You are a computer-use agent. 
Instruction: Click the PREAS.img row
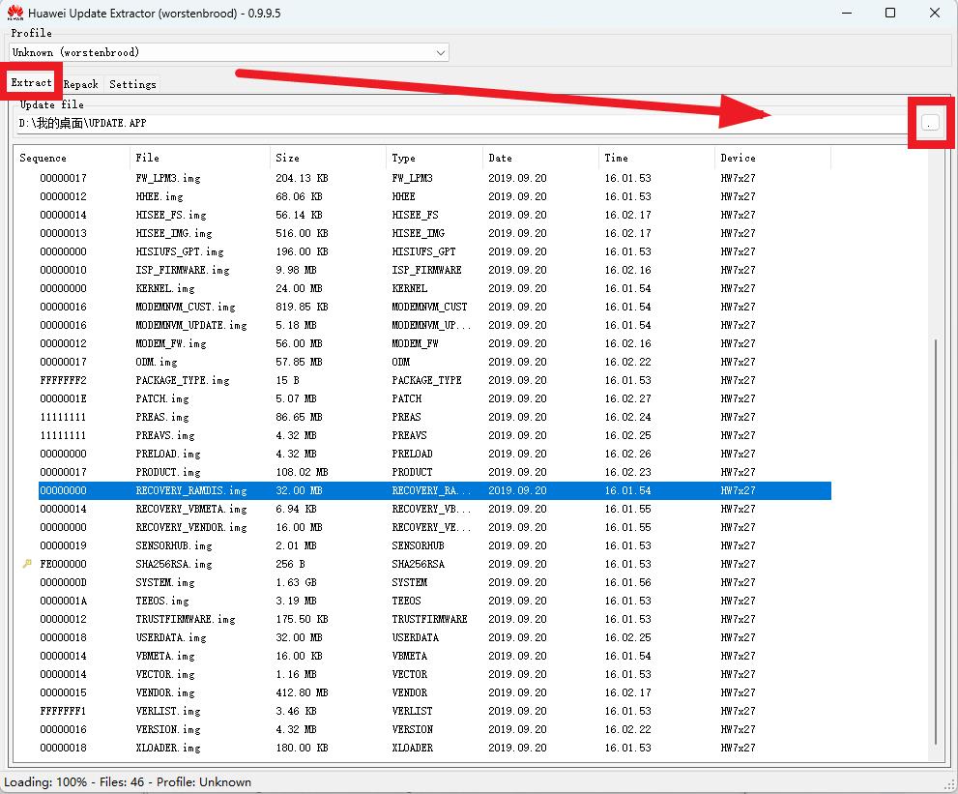pos(434,416)
